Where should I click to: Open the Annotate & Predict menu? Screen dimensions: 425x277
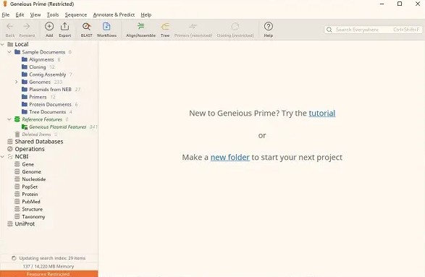114,14
